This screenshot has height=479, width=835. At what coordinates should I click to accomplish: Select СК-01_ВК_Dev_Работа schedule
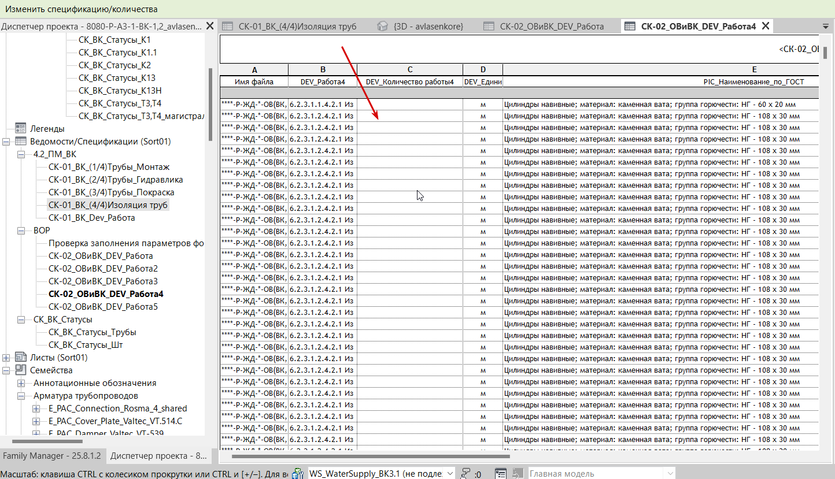[x=91, y=218]
